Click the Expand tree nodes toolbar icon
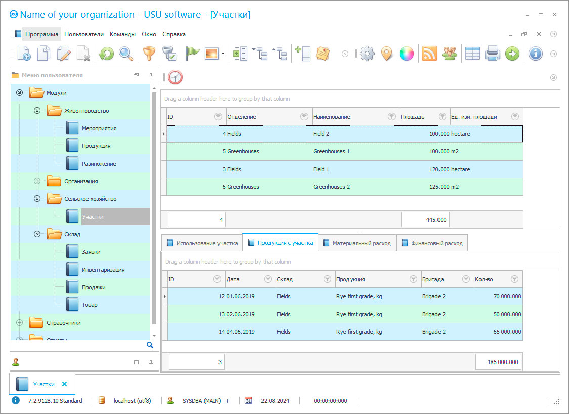 click(260, 54)
